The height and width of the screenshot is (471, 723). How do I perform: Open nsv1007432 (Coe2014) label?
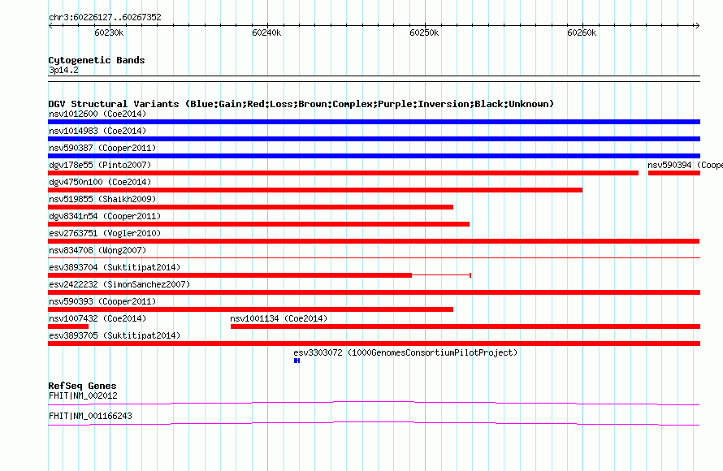(97, 318)
